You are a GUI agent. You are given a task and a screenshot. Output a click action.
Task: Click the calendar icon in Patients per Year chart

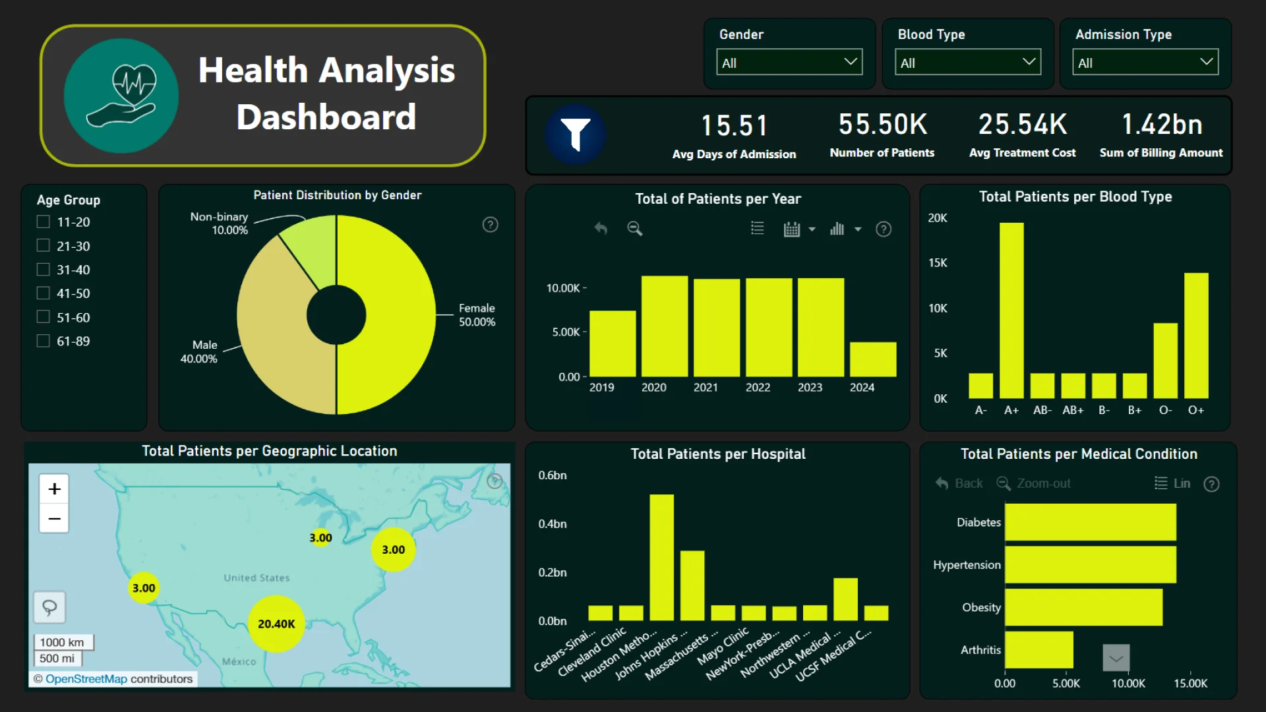791,229
